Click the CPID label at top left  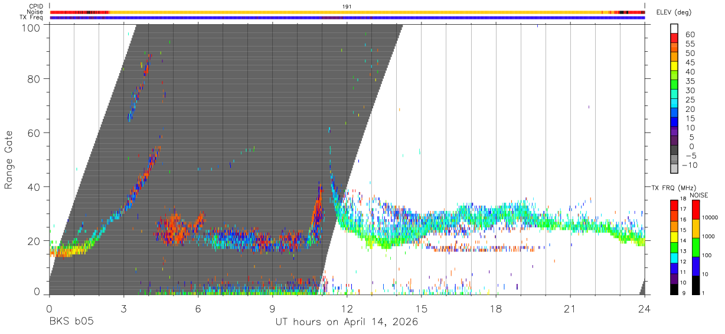click(35, 6)
